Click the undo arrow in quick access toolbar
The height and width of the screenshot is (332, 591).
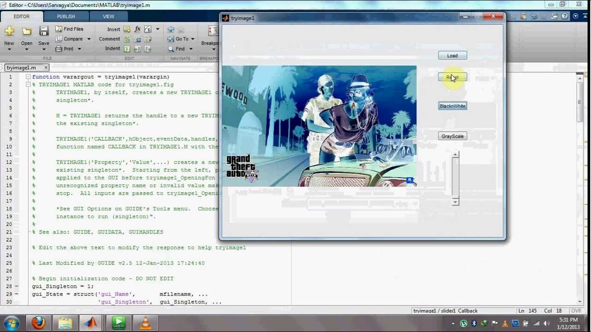534,16
